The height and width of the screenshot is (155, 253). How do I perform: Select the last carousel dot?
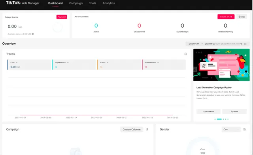click(x=228, y=119)
